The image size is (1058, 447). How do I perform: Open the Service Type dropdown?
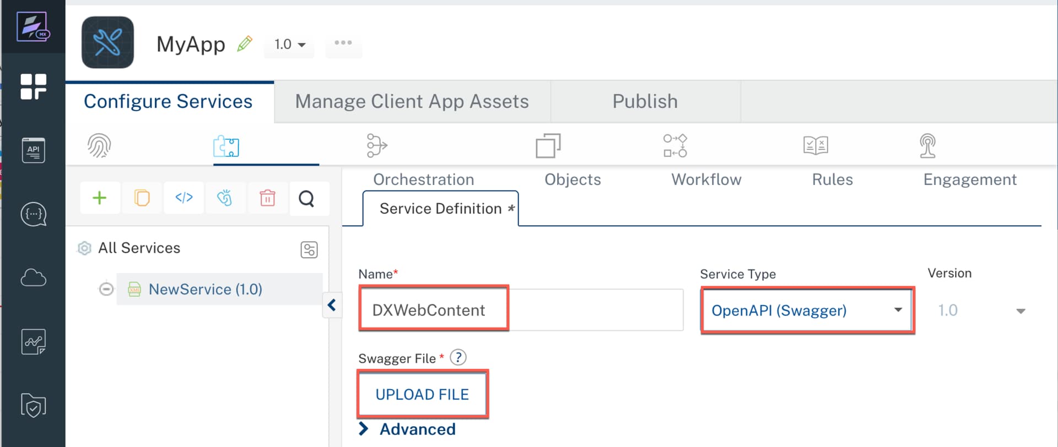(807, 310)
